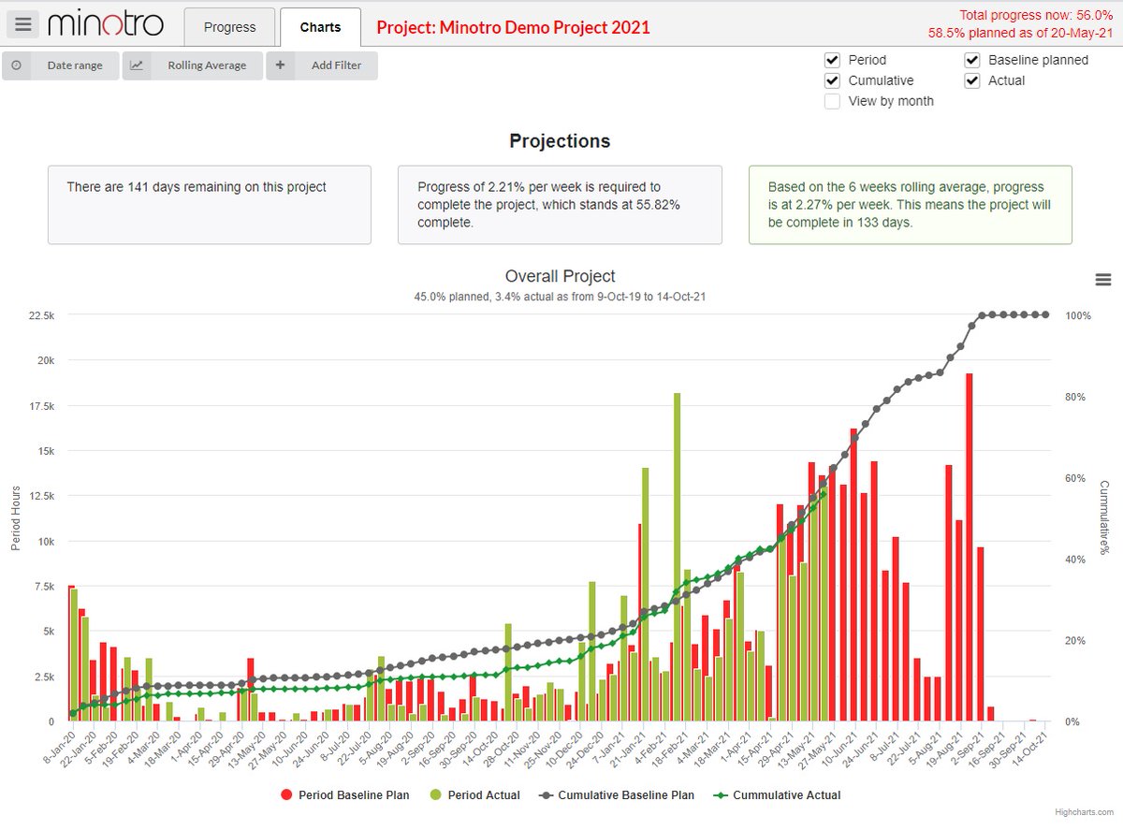Viewport: 1123px width, 830px height.
Task: Click the 28-Oct-20 x-axis label
Action: tap(501, 748)
